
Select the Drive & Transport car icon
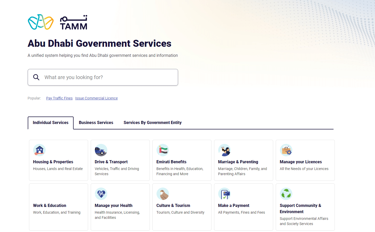101,150
